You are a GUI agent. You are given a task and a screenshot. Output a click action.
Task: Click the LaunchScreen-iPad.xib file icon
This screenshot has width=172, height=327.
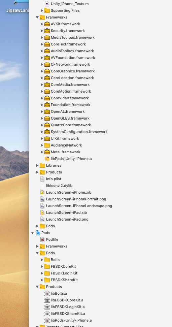coord(42,212)
